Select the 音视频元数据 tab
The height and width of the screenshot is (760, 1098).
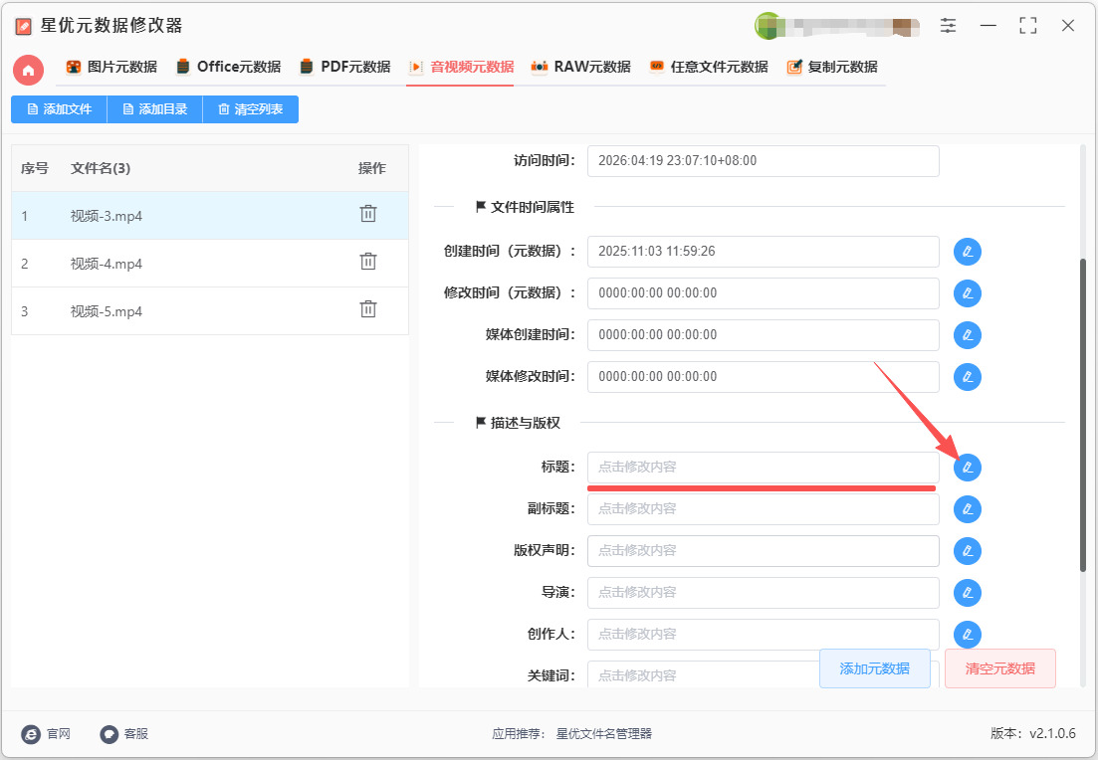(462, 68)
